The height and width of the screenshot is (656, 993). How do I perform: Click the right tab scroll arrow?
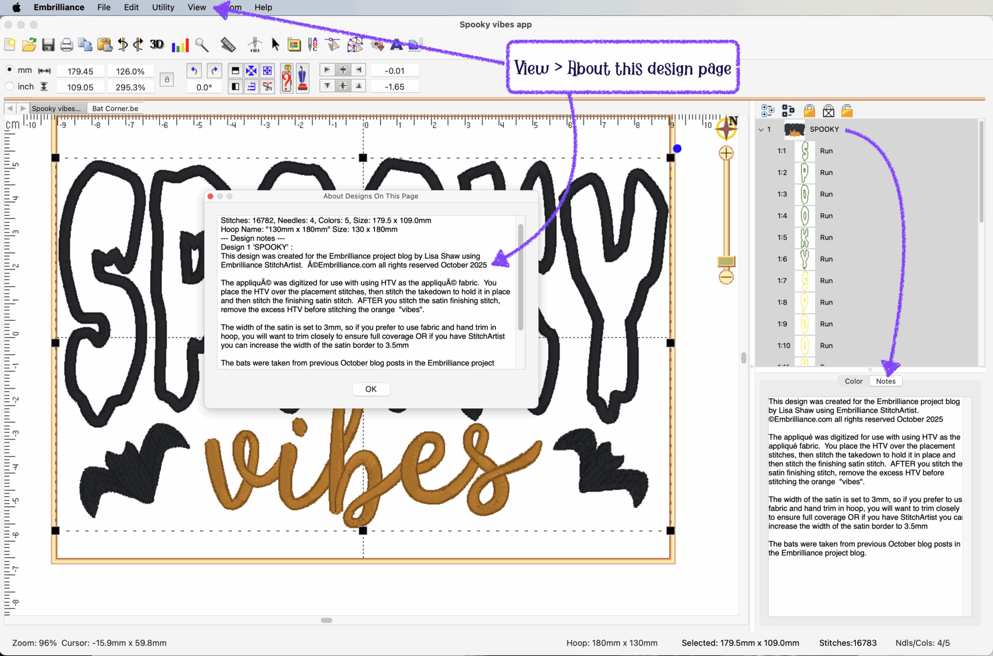pos(22,108)
